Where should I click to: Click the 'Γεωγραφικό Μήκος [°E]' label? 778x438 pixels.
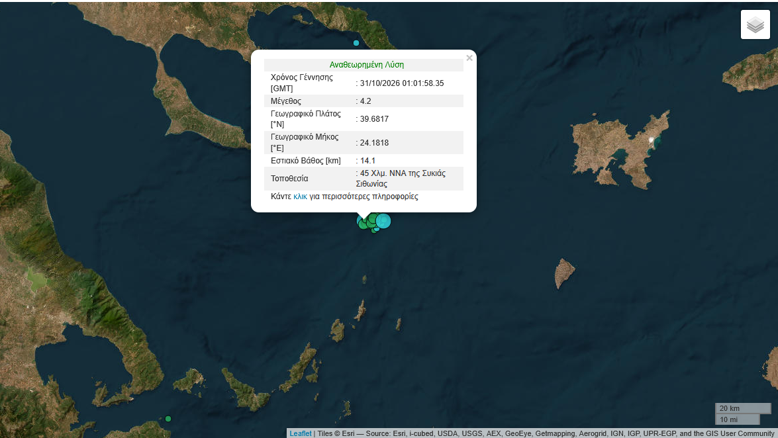coord(305,142)
